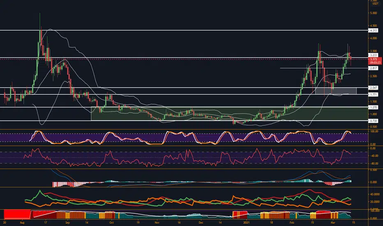The width and height of the screenshot is (383, 226).
Task: Click the Sep label on time axis
Action: click(x=68, y=223)
